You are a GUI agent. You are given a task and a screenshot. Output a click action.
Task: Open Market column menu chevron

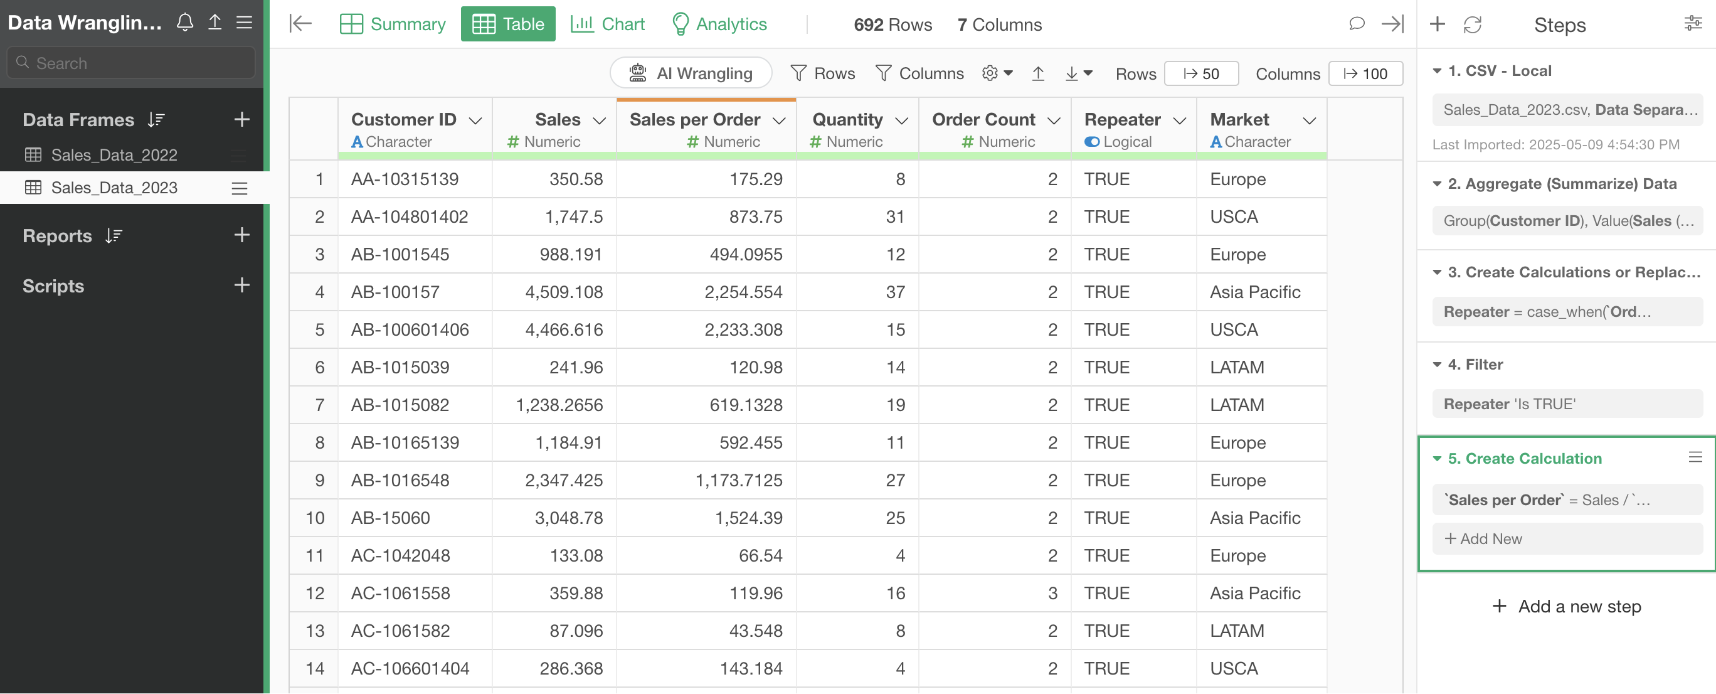[x=1309, y=120]
